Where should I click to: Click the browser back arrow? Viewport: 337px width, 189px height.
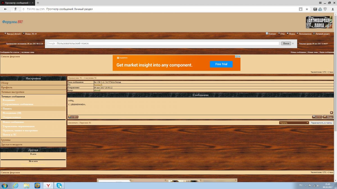(x=5, y=9)
